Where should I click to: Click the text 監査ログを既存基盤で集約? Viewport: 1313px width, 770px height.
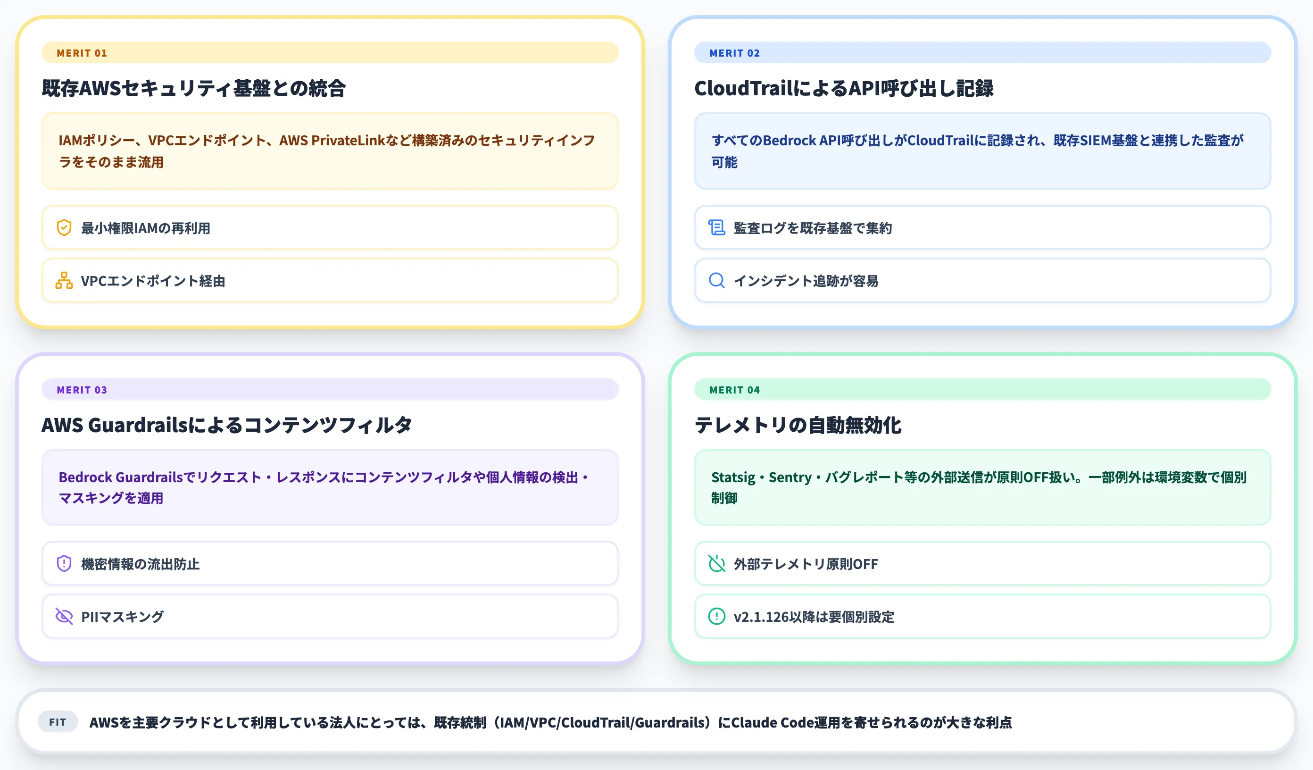coord(813,228)
